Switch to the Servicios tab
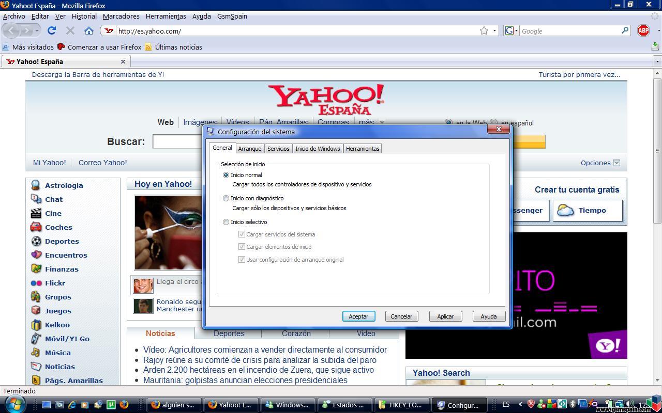The height and width of the screenshot is (413, 662). tap(278, 149)
